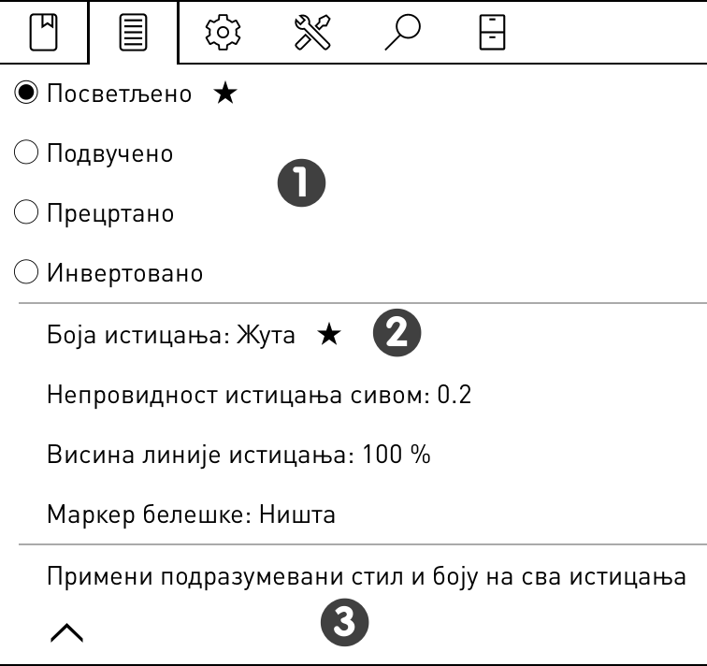
Task: Open the bookmark navigation tab icon
Action: pos(43,32)
